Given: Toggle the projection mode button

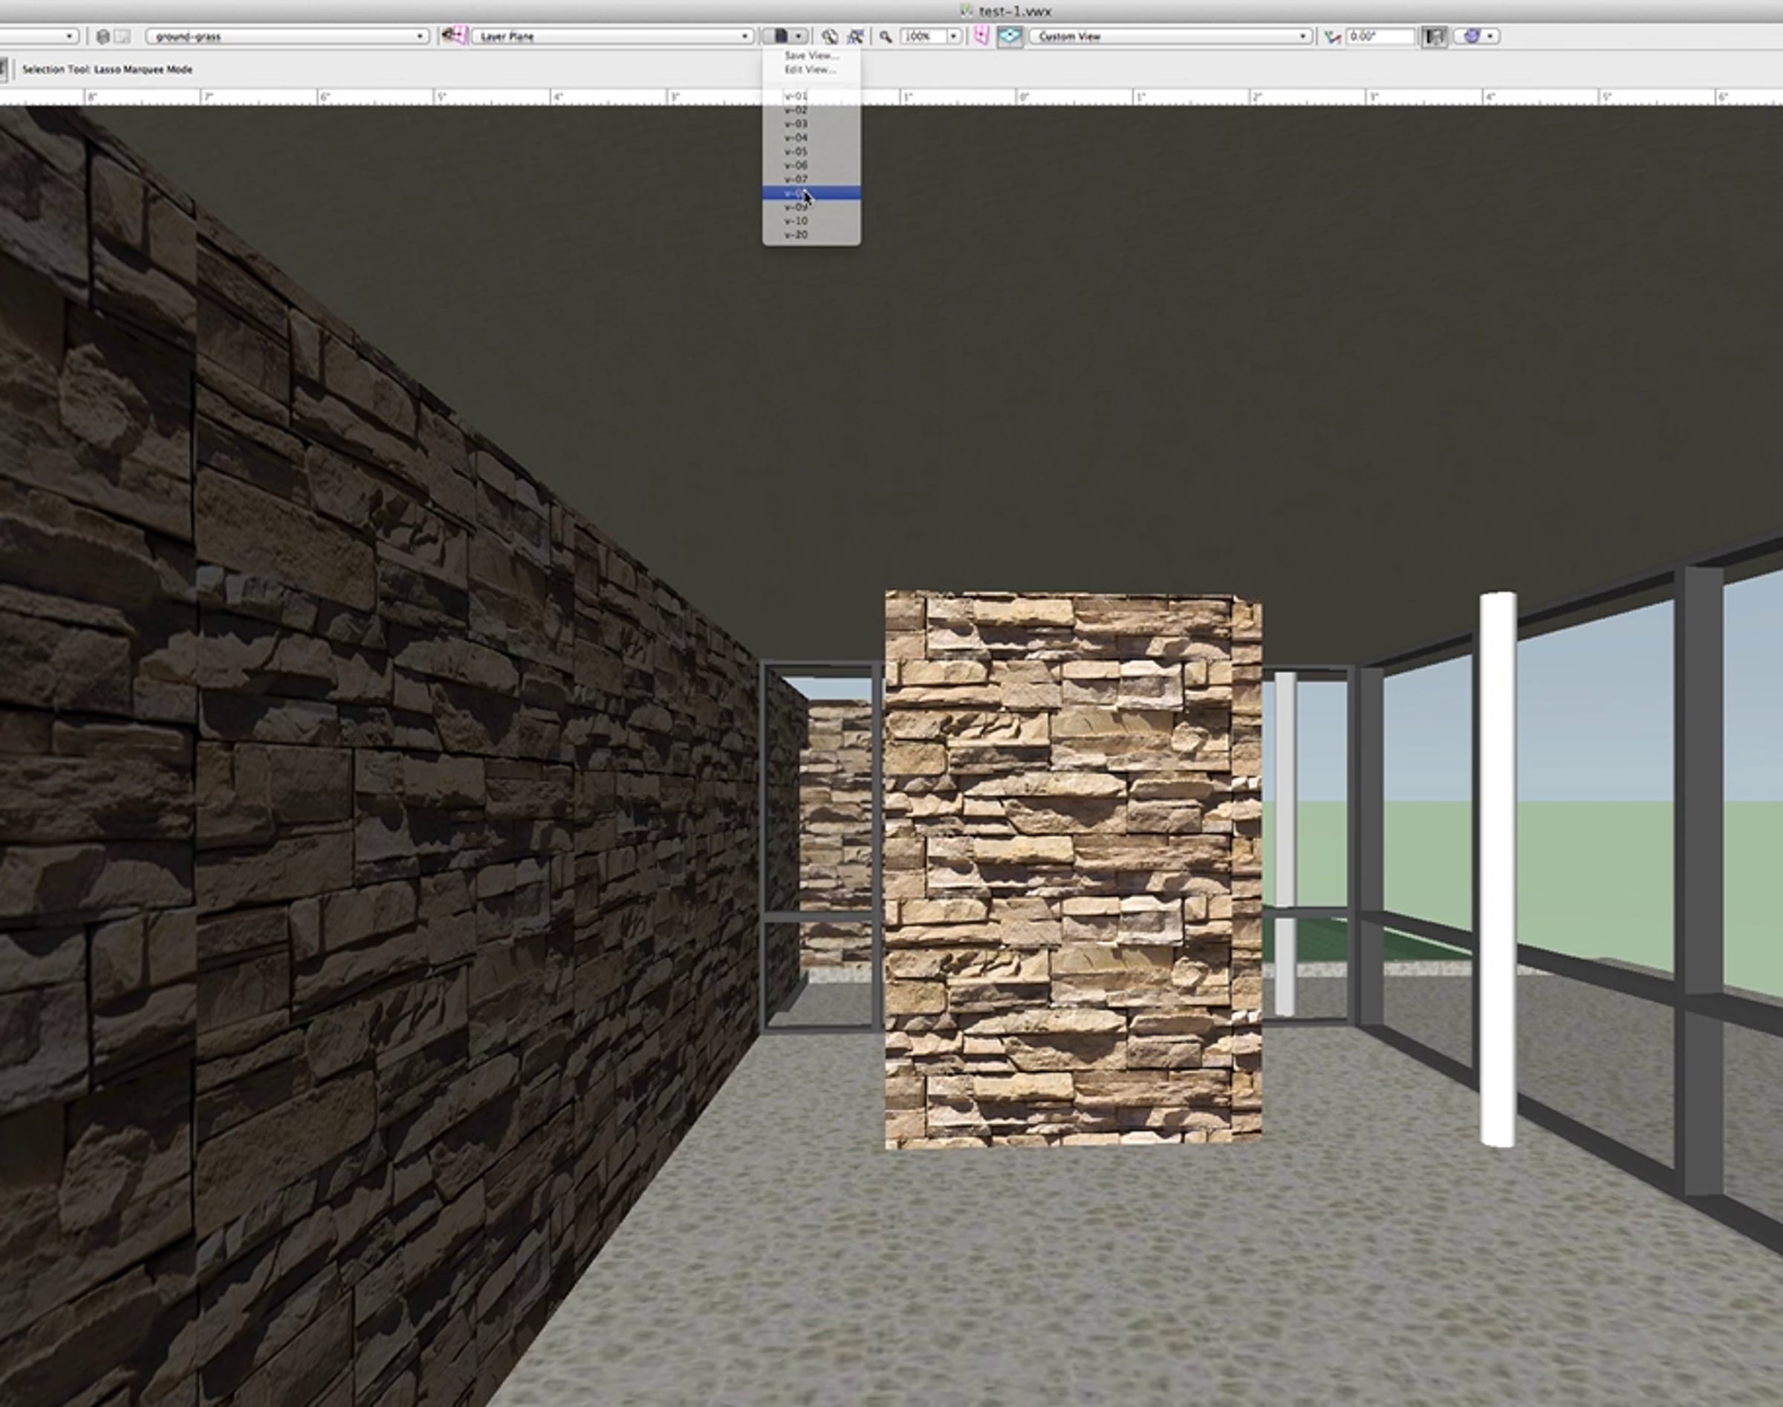Looking at the screenshot, I should click(x=1435, y=36).
